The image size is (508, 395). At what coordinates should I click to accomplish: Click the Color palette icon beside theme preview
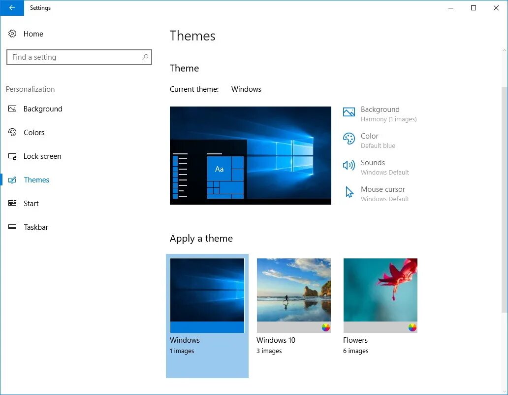tap(349, 139)
